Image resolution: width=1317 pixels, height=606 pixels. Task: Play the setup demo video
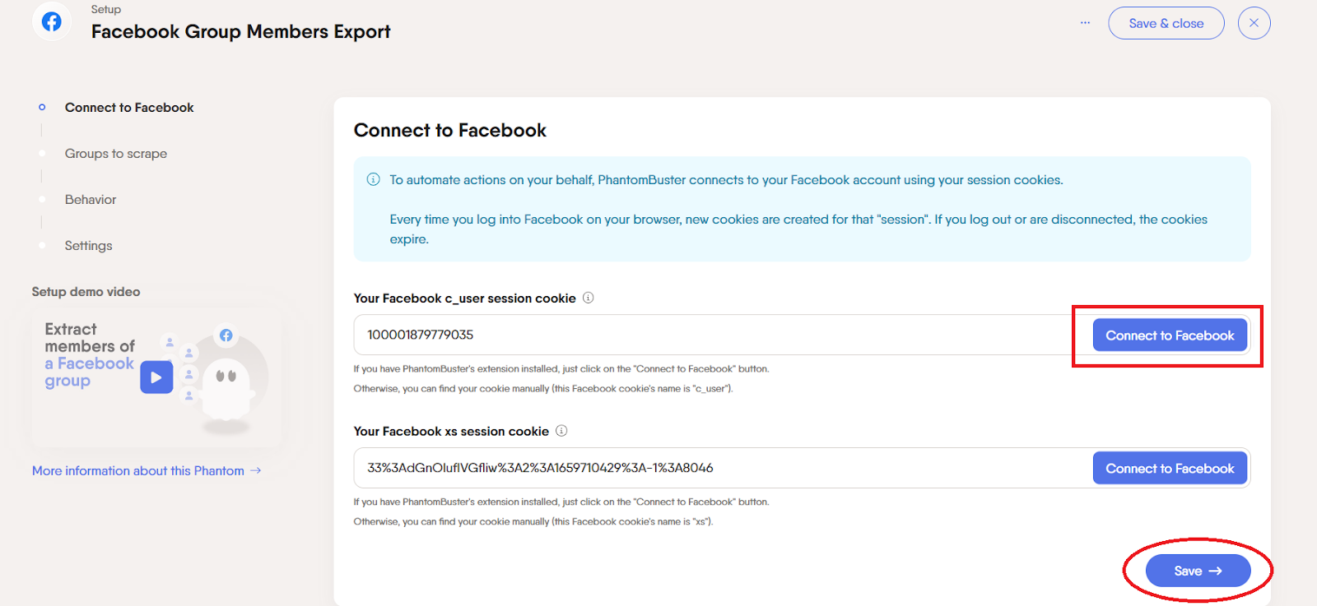click(x=156, y=377)
